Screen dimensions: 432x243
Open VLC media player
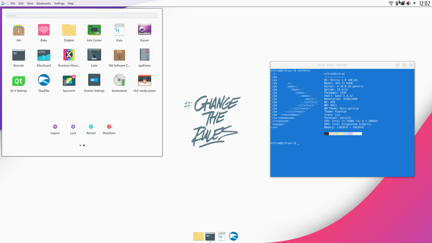[x=145, y=80]
